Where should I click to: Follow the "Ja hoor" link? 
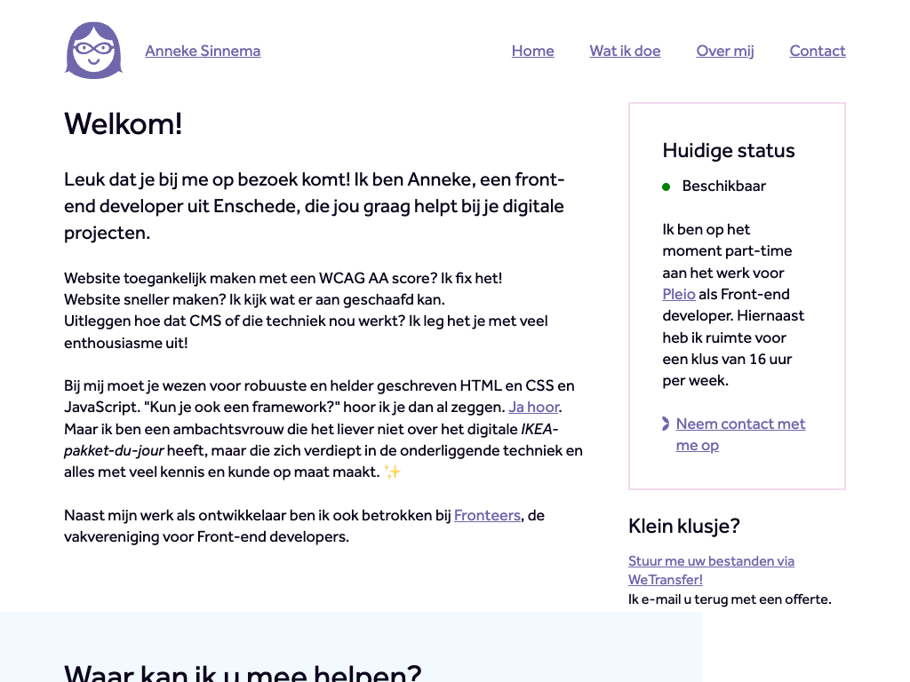[533, 408]
